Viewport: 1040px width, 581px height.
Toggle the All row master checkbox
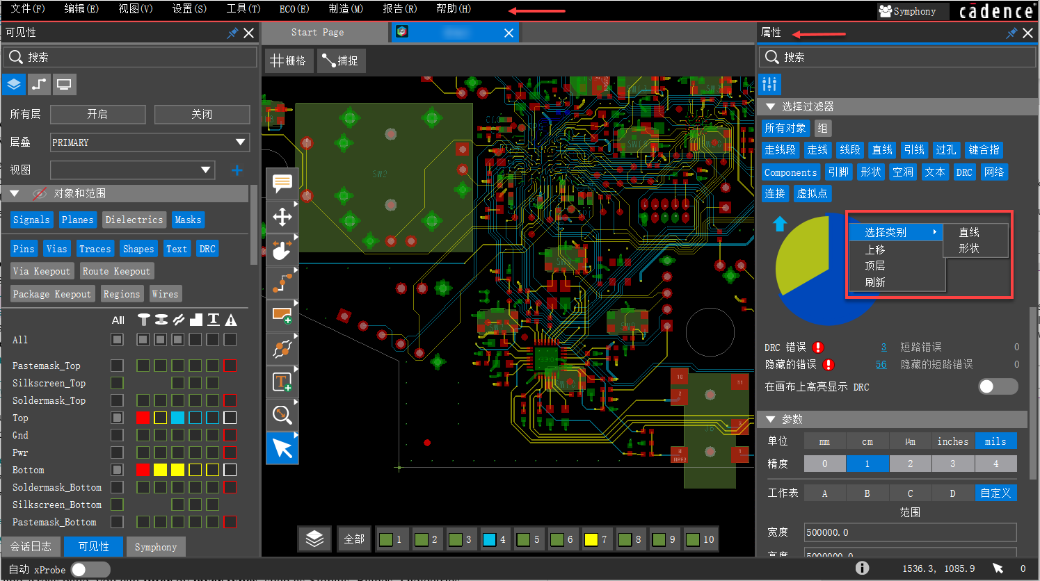(117, 340)
